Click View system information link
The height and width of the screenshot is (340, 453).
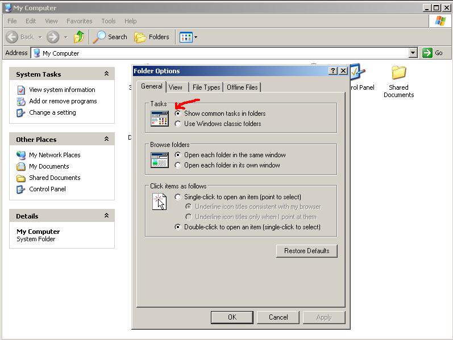[x=62, y=90]
